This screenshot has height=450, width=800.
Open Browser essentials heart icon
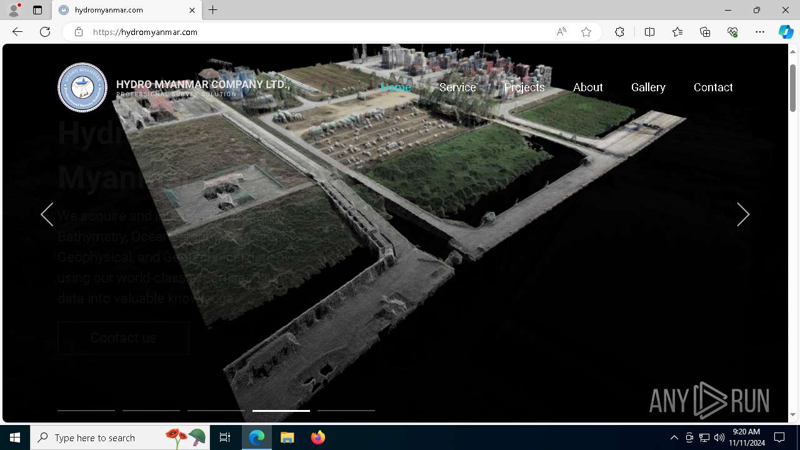(732, 32)
